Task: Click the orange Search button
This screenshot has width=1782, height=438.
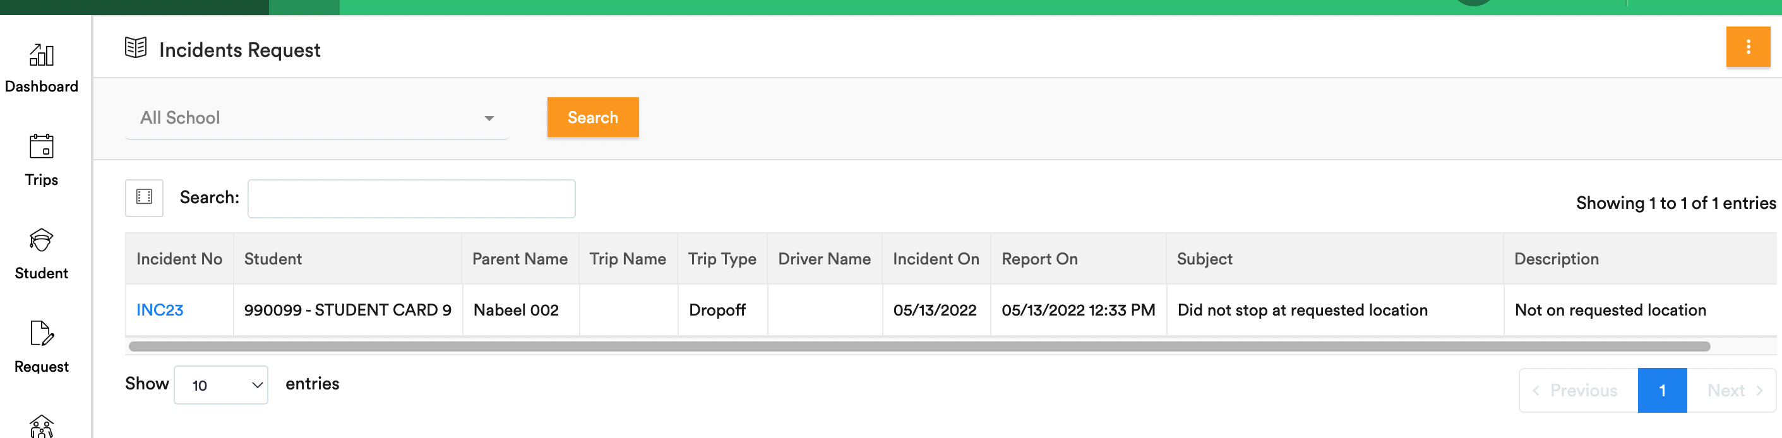Action: coord(593,117)
